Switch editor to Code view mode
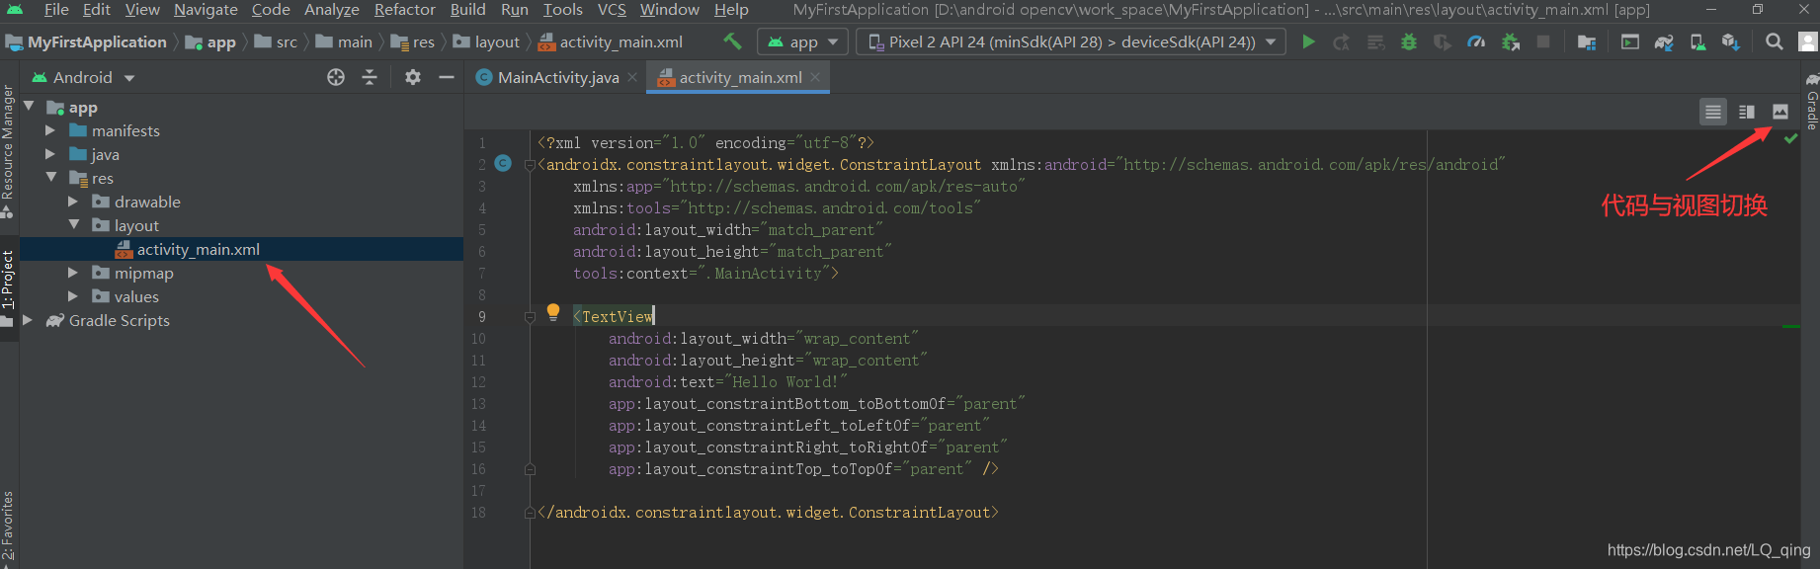1820x569 pixels. 1713,112
